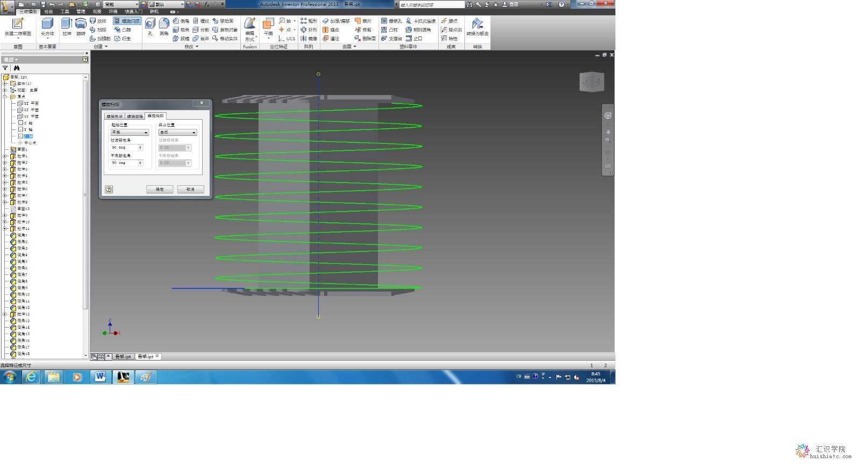Click the arrow beside the transition angle field
Screen dimensions: 860x464
(x=141, y=147)
